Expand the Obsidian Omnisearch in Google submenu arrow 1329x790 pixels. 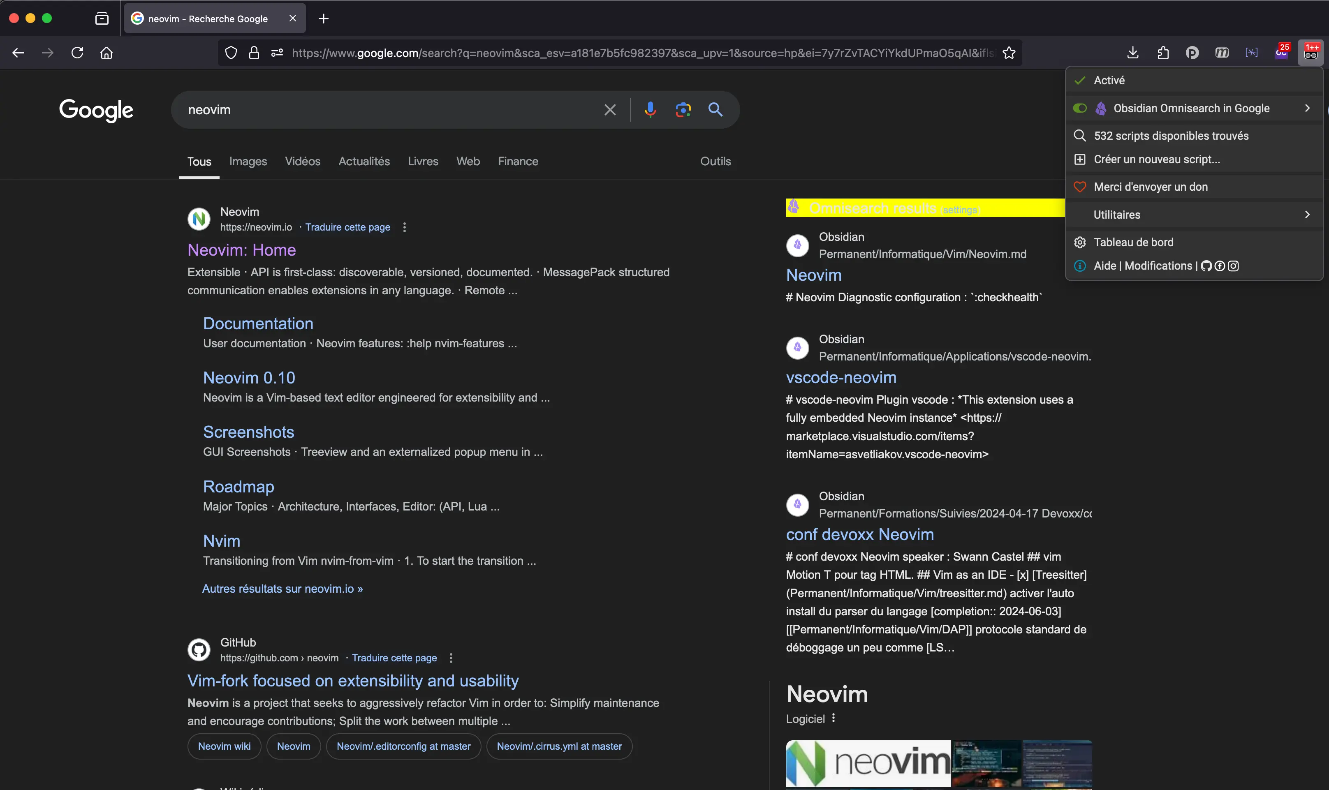tap(1307, 108)
